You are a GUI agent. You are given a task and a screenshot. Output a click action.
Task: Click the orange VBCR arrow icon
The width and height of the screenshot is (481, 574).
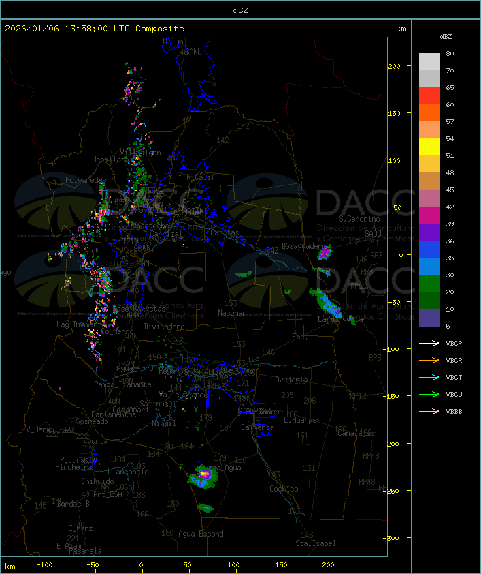pyautogui.click(x=429, y=360)
